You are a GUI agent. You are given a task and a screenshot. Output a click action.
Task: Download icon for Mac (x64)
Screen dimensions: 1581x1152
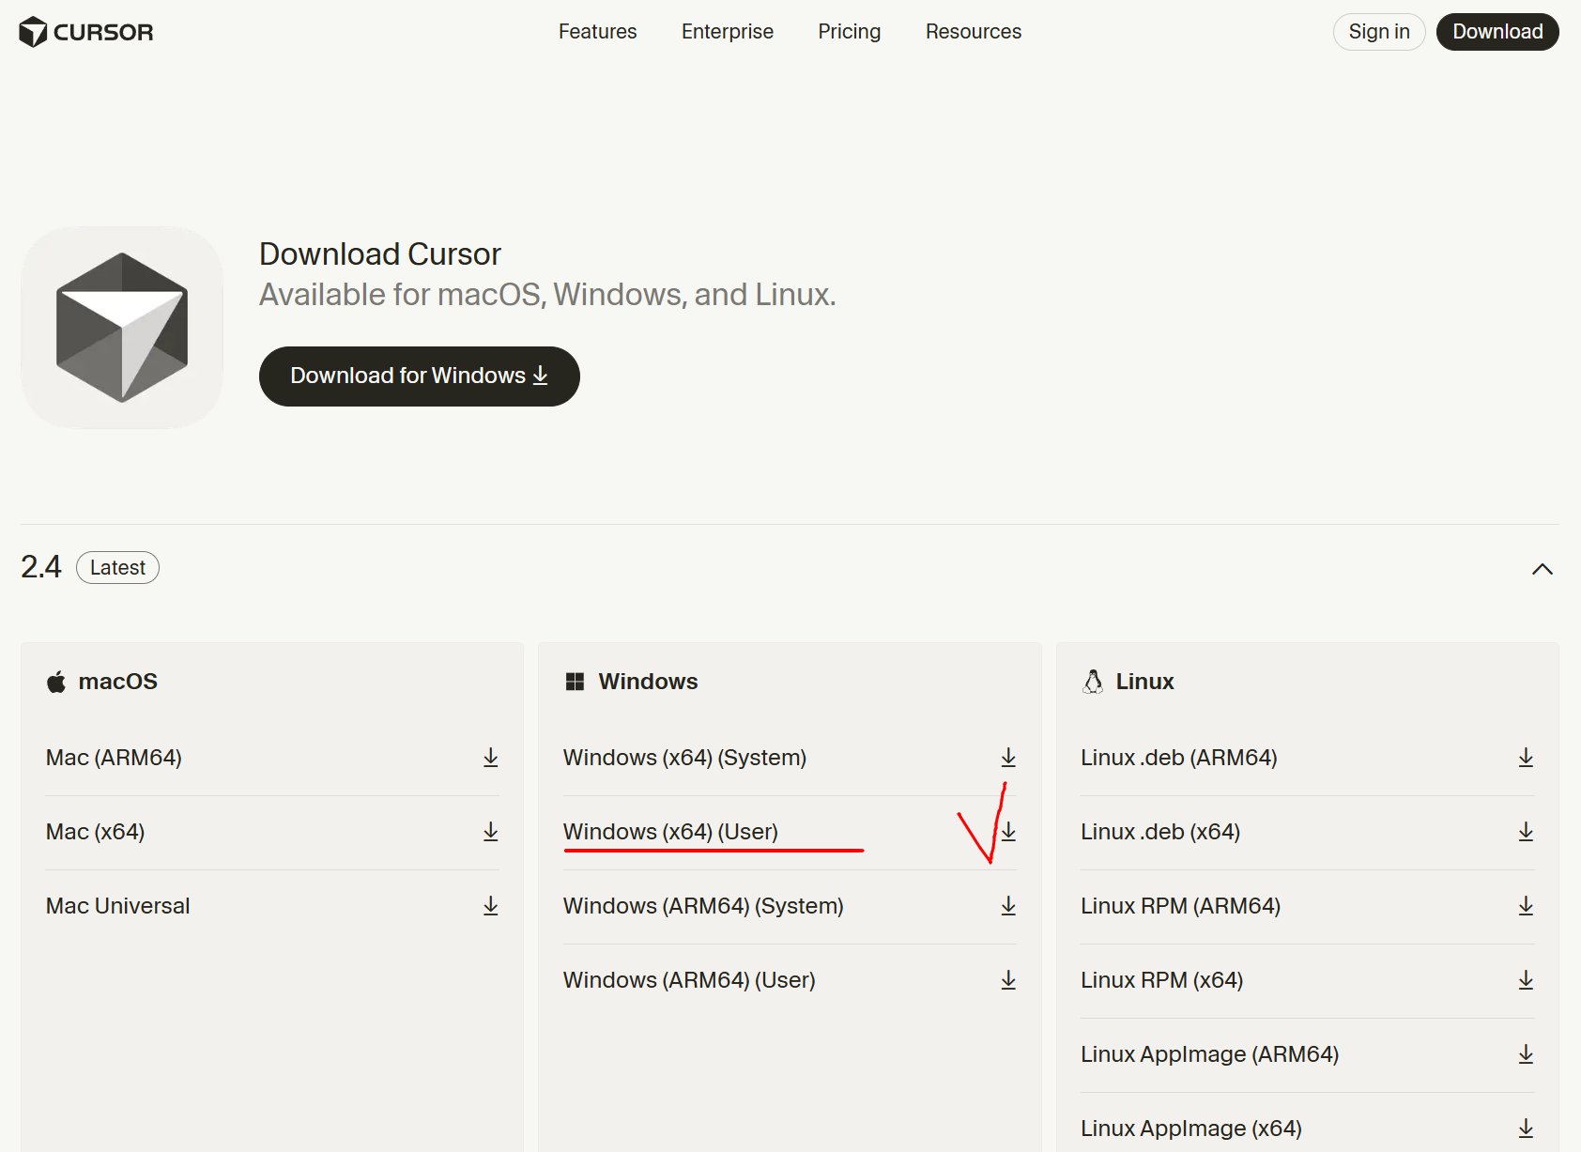point(490,832)
